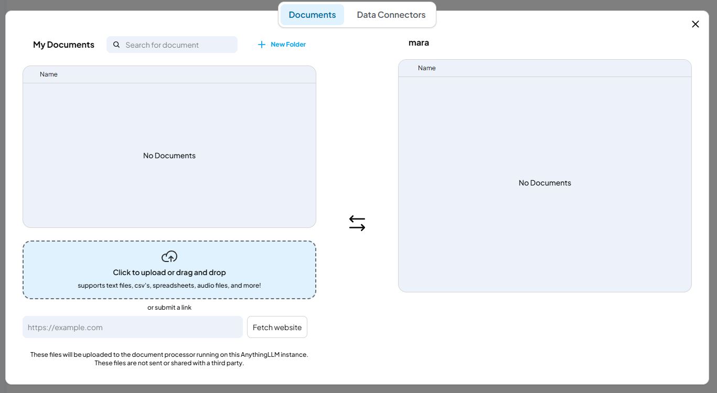This screenshot has height=393, width=717.
Task: Click the My Documents heading
Action: (63, 45)
